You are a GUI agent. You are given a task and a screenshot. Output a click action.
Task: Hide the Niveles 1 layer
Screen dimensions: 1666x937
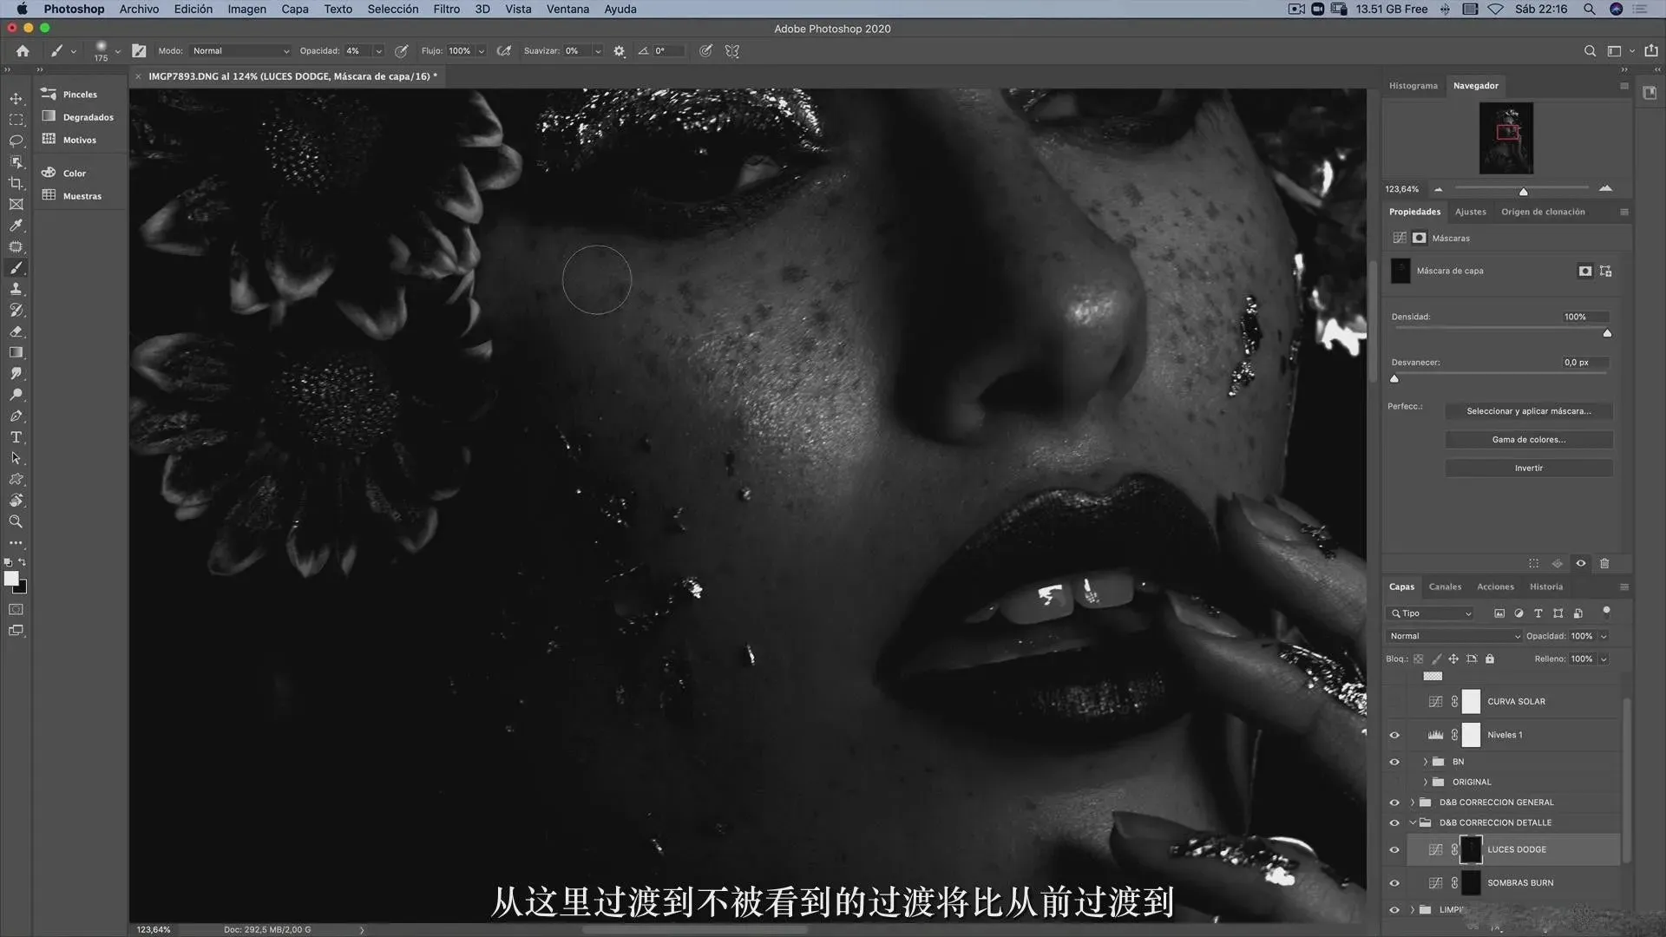1394,735
